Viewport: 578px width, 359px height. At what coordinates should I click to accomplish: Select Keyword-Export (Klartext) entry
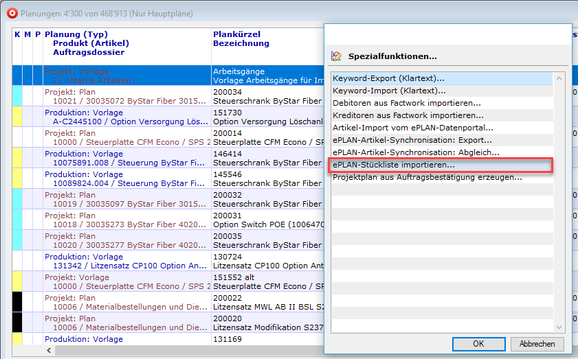pos(388,78)
